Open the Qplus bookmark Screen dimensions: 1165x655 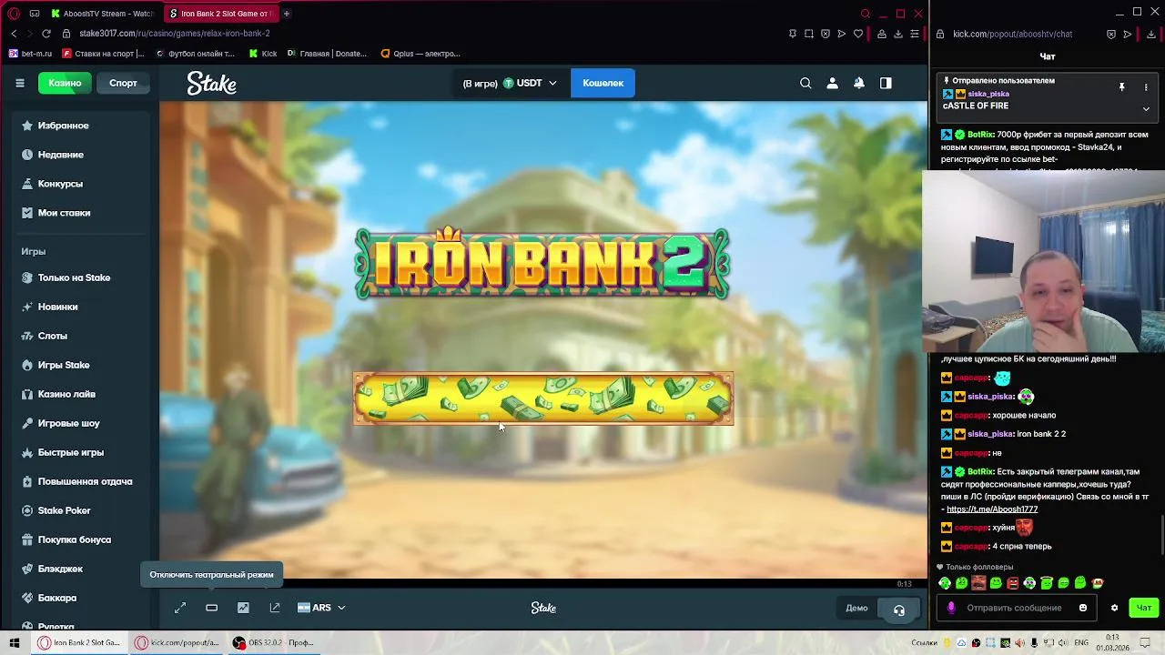pyautogui.click(x=420, y=54)
